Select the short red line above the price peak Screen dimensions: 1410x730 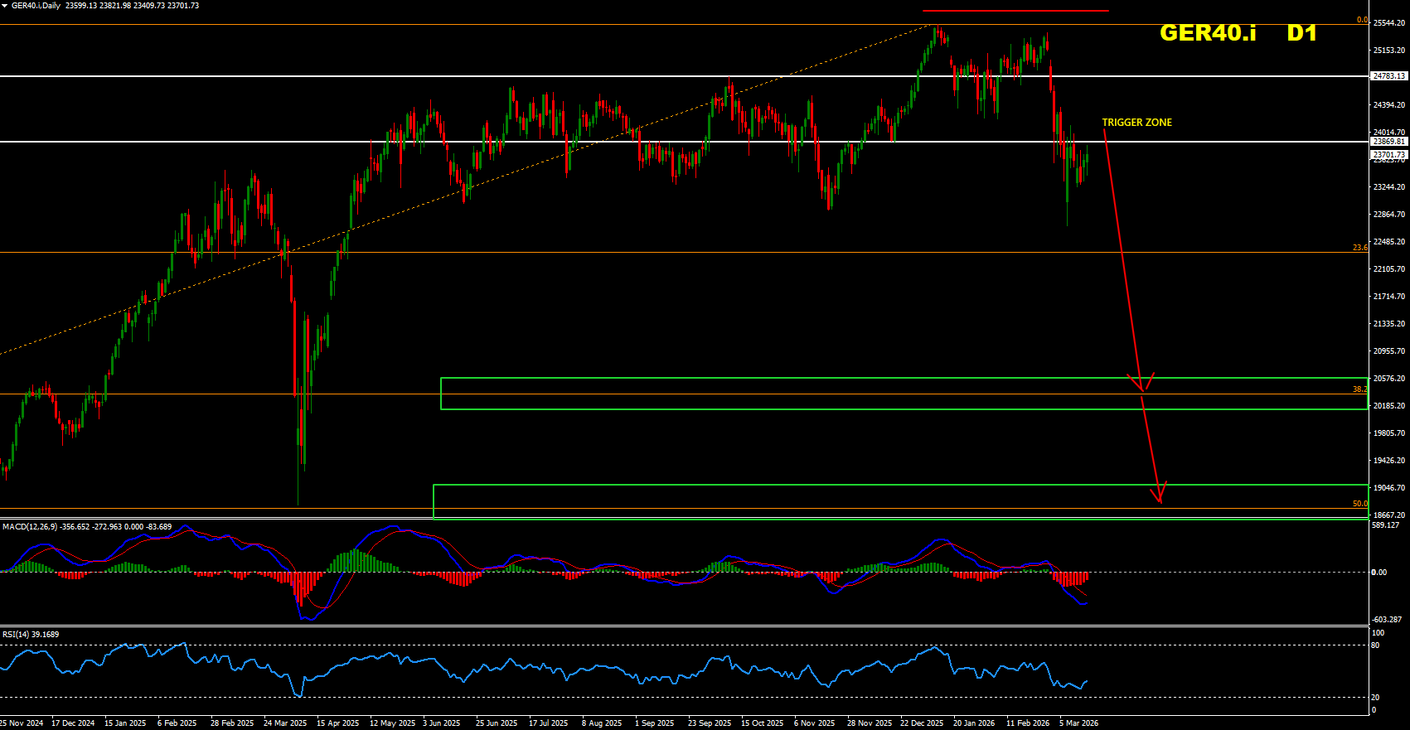point(1015,11)
